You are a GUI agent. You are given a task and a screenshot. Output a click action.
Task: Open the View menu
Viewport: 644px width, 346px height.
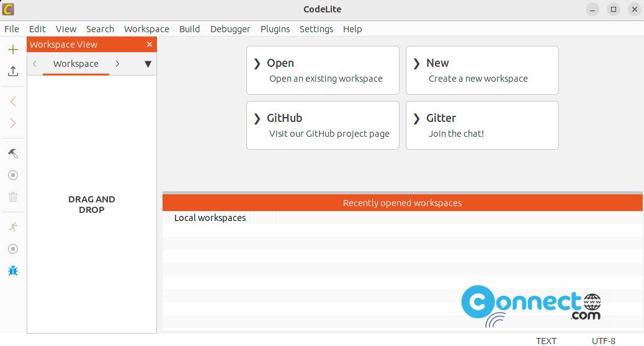[66, 29]
